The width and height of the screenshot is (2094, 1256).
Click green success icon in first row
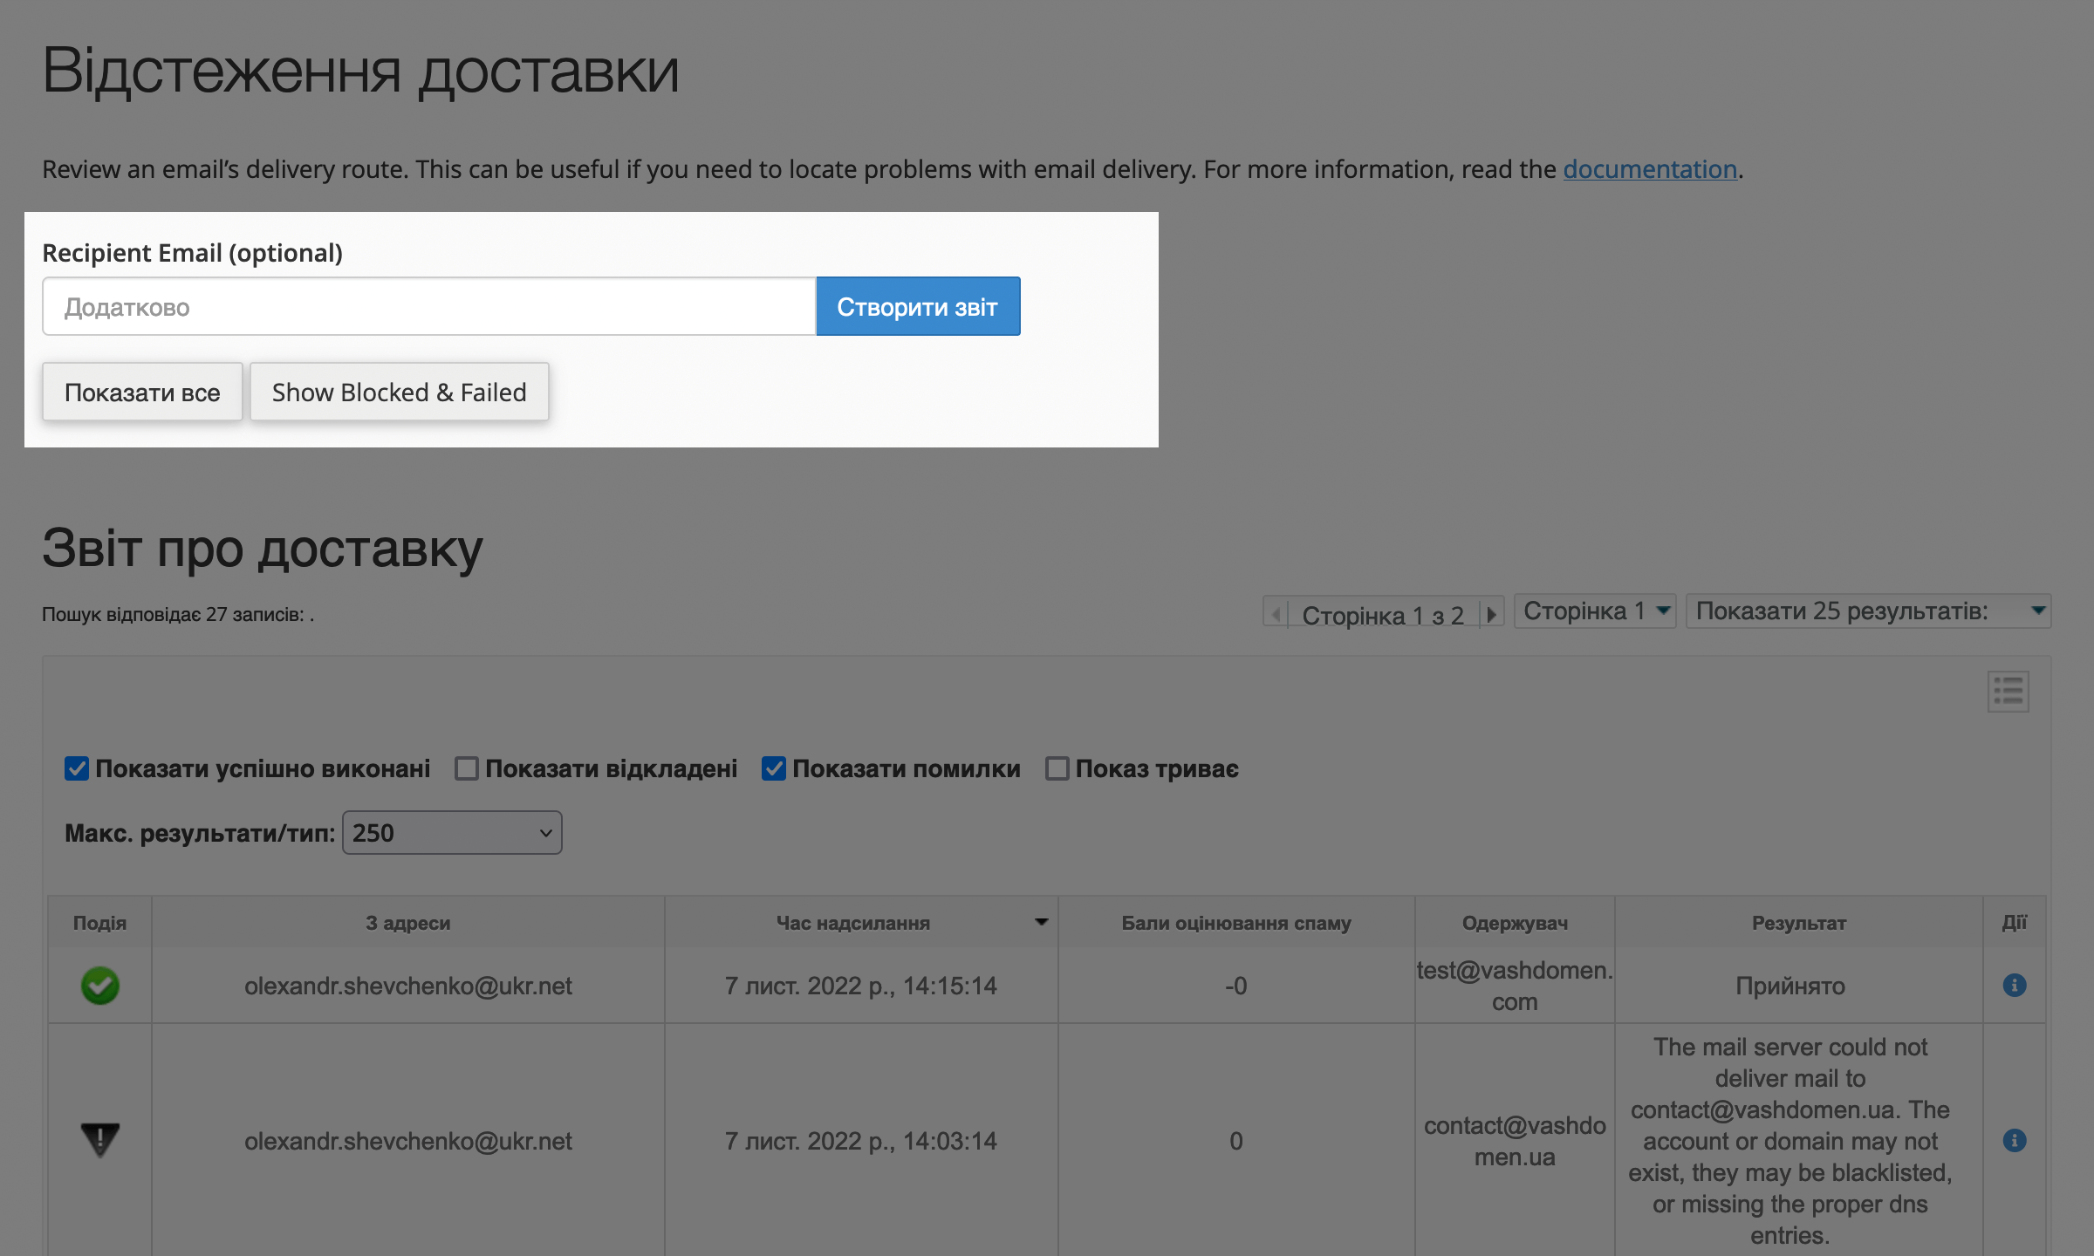[x=100, y=986]
